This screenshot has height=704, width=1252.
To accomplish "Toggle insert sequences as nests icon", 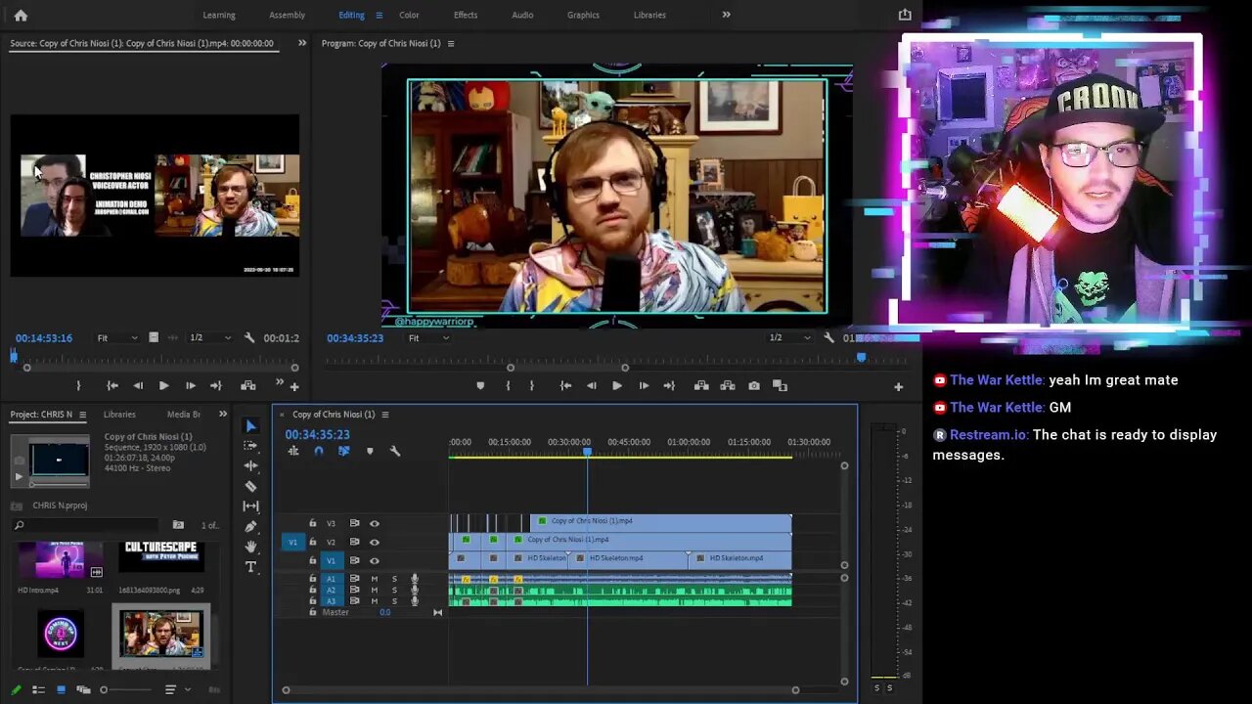I will (x=293, y=451).
